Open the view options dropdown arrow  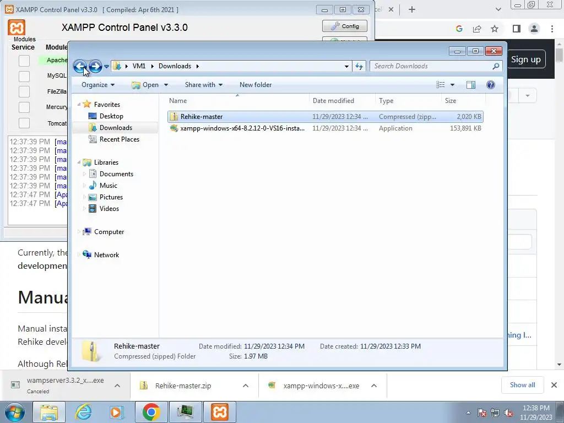453,85
